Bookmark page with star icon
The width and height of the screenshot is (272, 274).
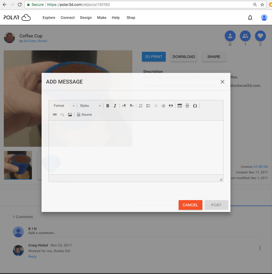point(262,5)
